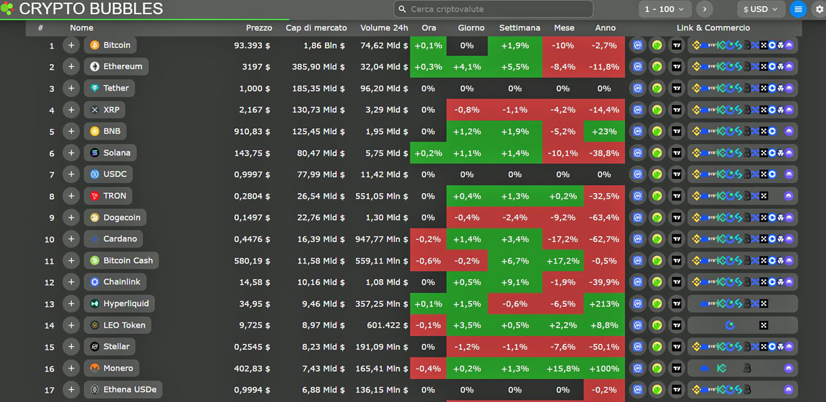Open the $ USD currency dropdown
826x402 pixels.
761,9
